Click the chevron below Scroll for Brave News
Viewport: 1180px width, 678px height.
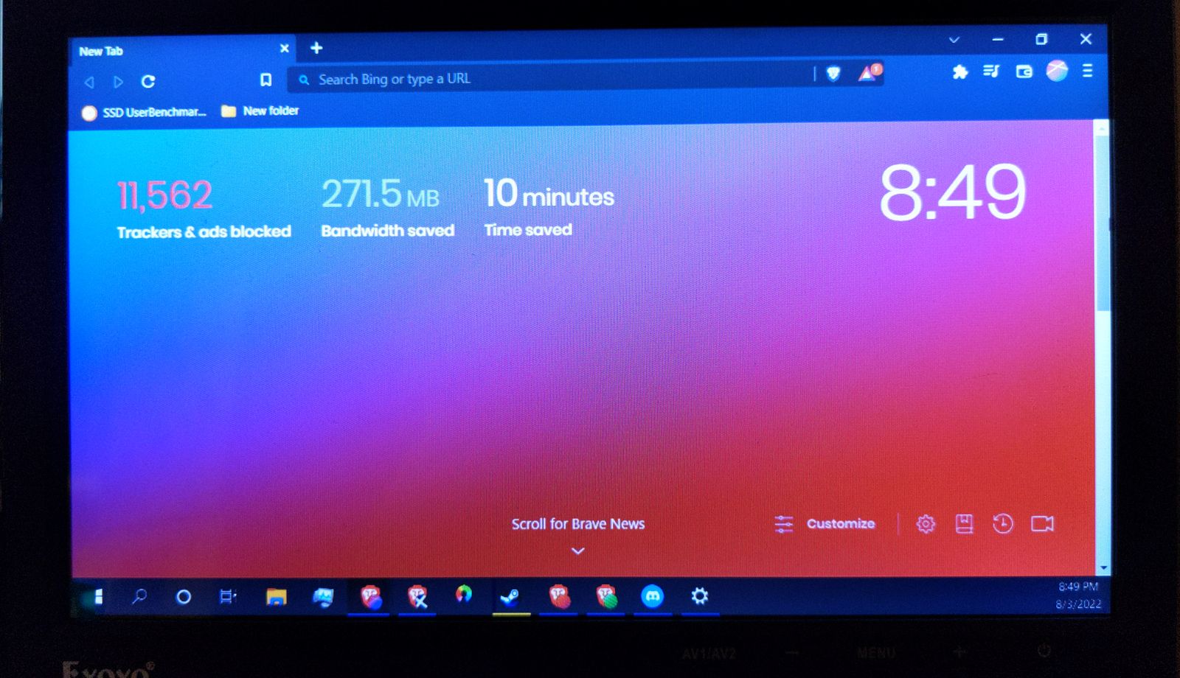[578, 551]
